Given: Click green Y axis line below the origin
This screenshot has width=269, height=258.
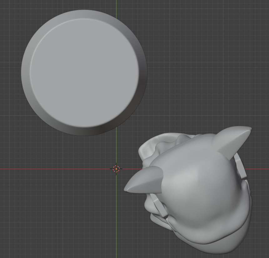Looking at the screenshot, I should pyautogui.click(x=116, y=219).
